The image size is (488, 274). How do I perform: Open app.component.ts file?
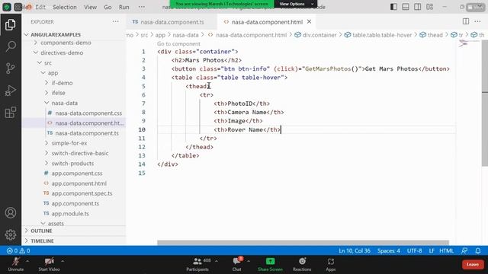pyautogui.click(x=75, y=203)
